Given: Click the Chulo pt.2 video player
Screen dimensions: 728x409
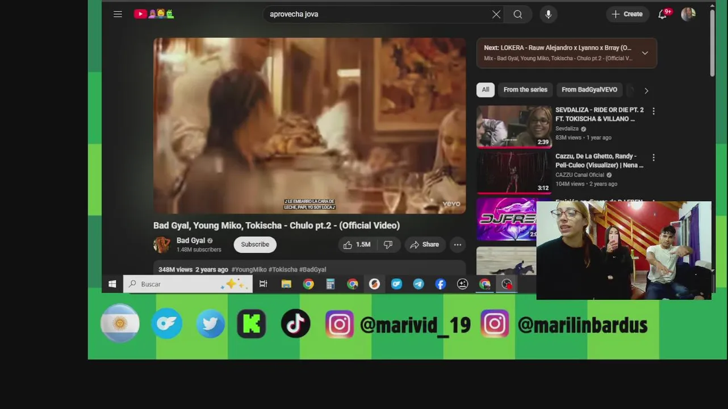Looking at the screenshot, I should [x=309, y=126].
